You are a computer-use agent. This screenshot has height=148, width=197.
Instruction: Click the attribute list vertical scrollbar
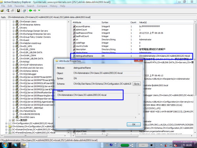195,77
